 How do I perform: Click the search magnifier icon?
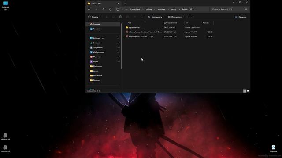pos(246,9)
